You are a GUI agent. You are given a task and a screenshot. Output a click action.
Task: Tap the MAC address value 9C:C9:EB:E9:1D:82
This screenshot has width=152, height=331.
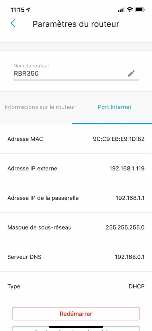pos(118,139)
